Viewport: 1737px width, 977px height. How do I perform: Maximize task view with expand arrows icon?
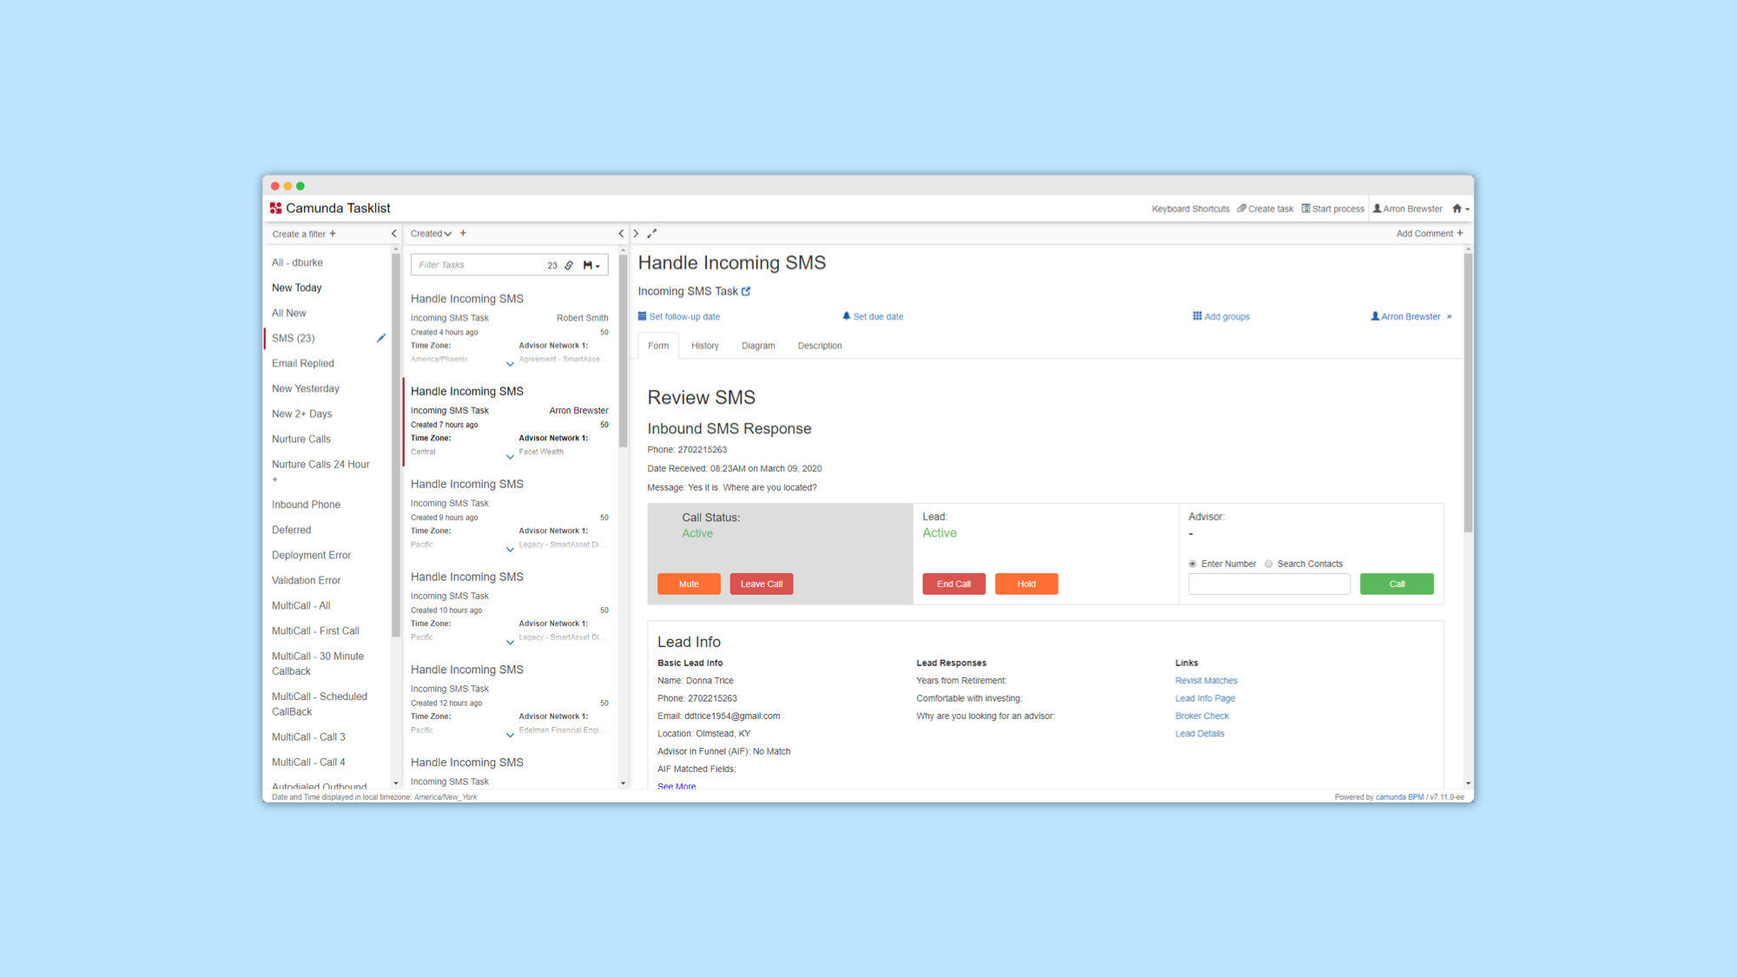[x=652, y=234]
